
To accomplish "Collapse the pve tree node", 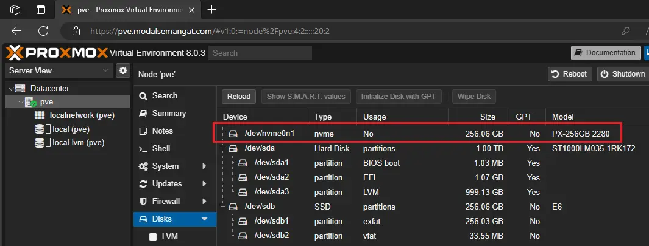I will [x=21, y=102].
